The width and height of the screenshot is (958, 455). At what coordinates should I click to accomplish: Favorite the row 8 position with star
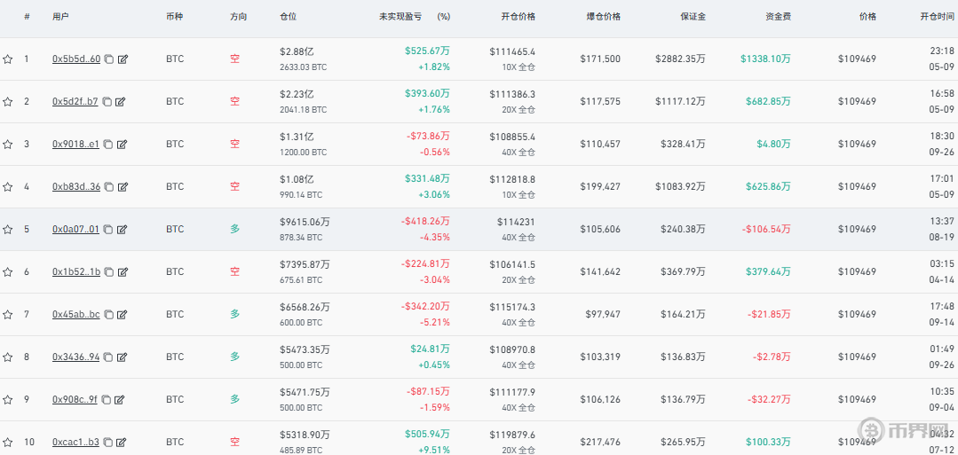[x=8, y=357]
